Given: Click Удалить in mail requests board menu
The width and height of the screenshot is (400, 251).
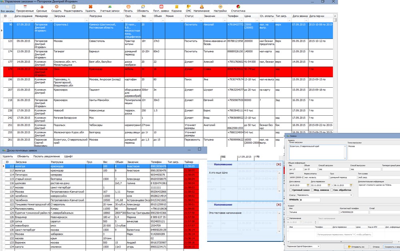Looking at the screenshot, I should tap(7, 156).
